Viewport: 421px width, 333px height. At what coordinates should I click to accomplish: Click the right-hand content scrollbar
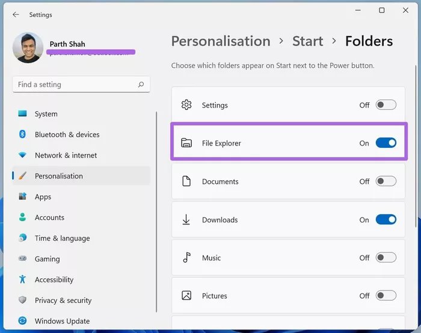pos(416,146)
